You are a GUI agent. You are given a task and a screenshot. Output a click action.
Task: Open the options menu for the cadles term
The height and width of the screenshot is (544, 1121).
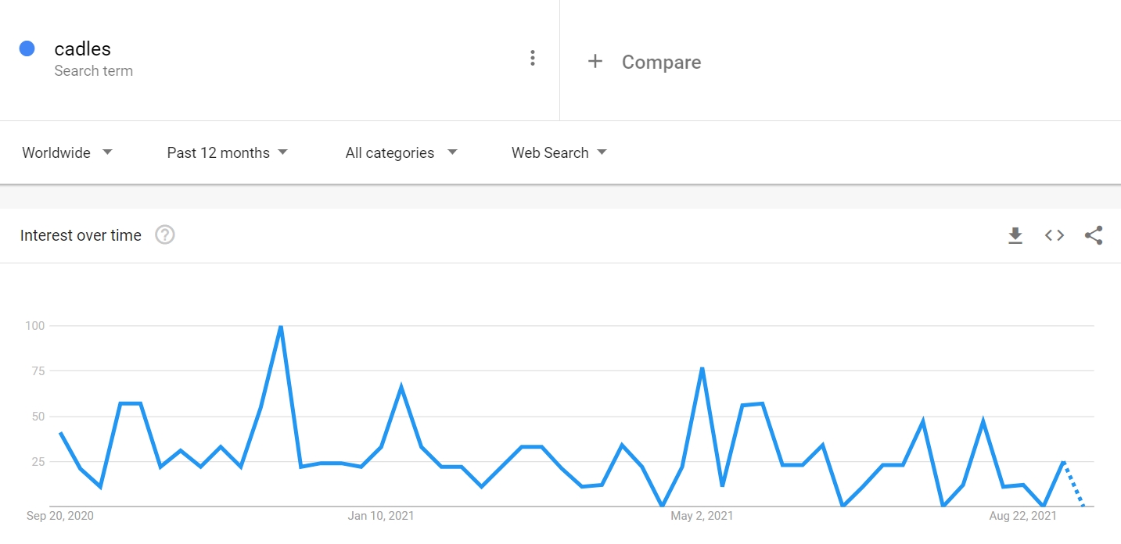point(533,57)
